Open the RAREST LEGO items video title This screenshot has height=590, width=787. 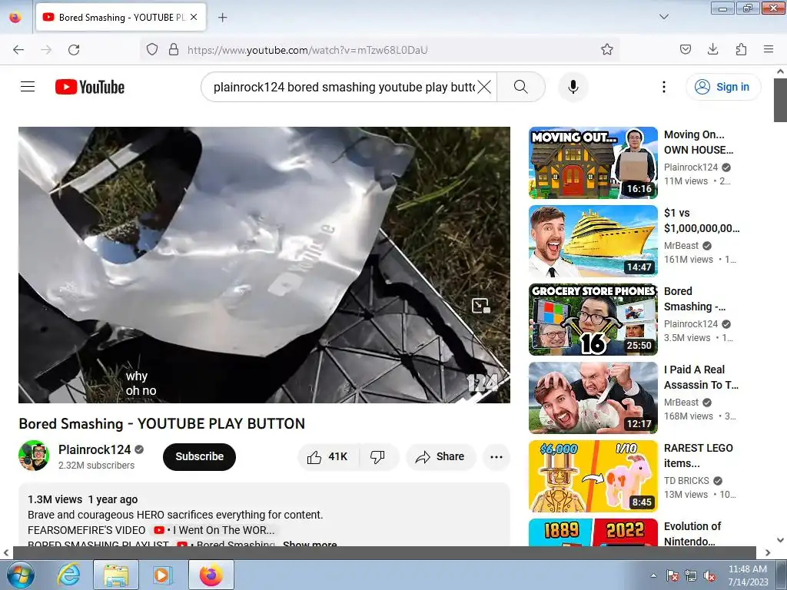click(698, 456)
